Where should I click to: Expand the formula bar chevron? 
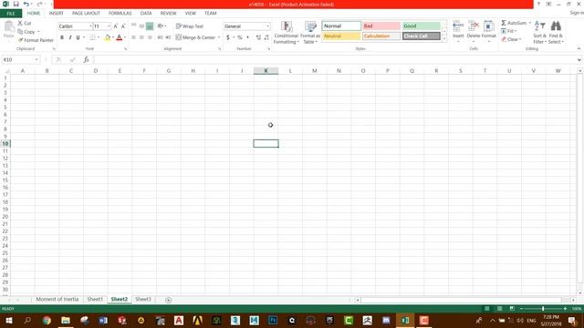click(579, 59)
